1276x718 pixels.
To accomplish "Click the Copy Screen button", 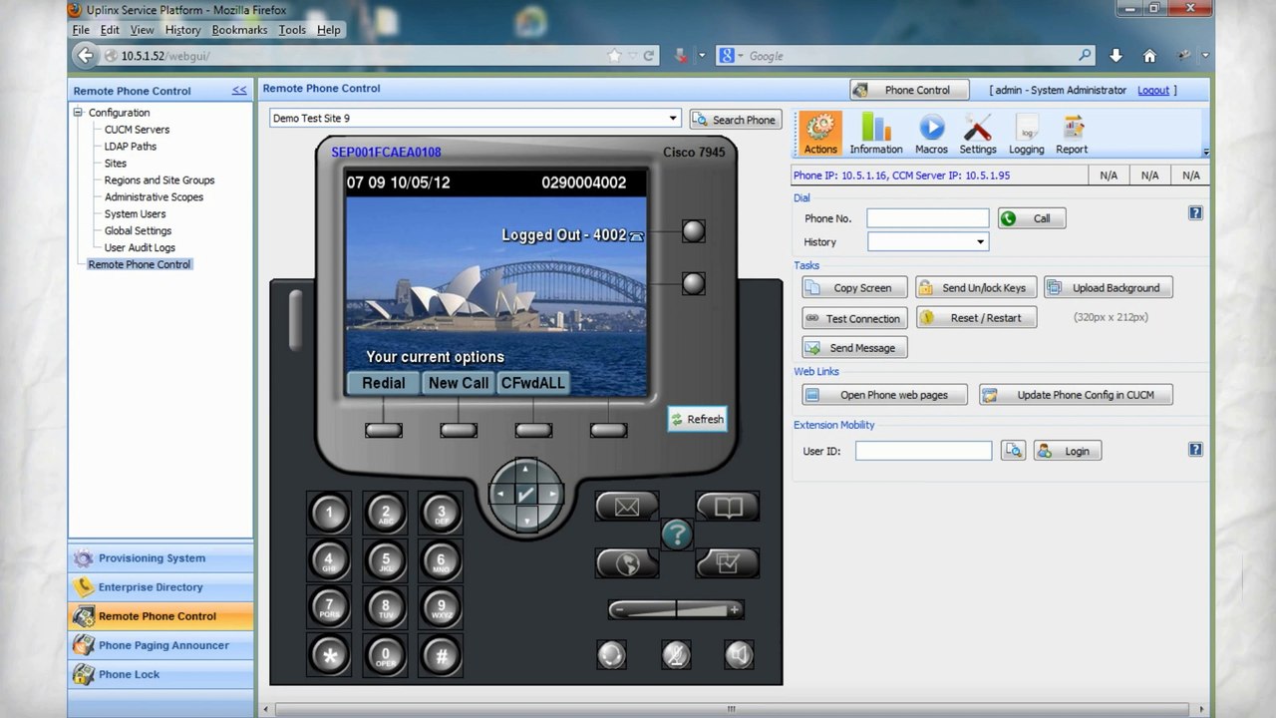I will click(854, 287).
